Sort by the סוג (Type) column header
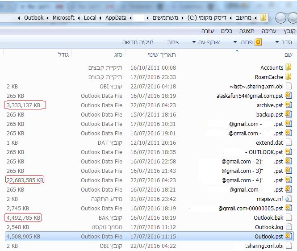The width and height of the screenshot is (297, 251). coord(118,55)
